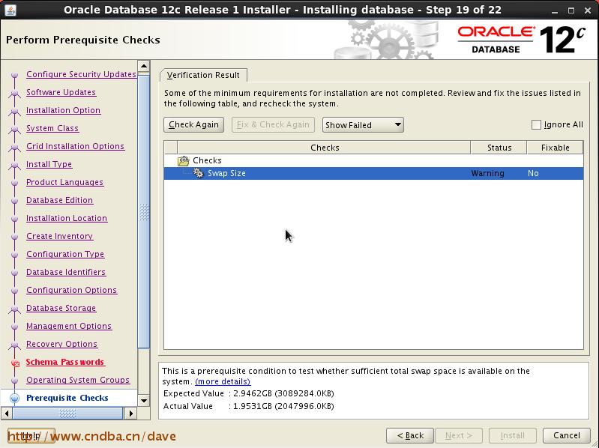599x448 pixels.
Task: Go to Database Edition step
Action: [59, 200]
